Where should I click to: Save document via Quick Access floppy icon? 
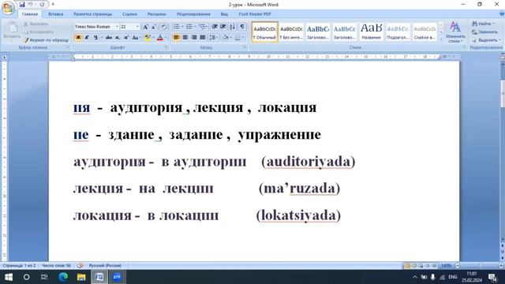click(x=22, y=5)
